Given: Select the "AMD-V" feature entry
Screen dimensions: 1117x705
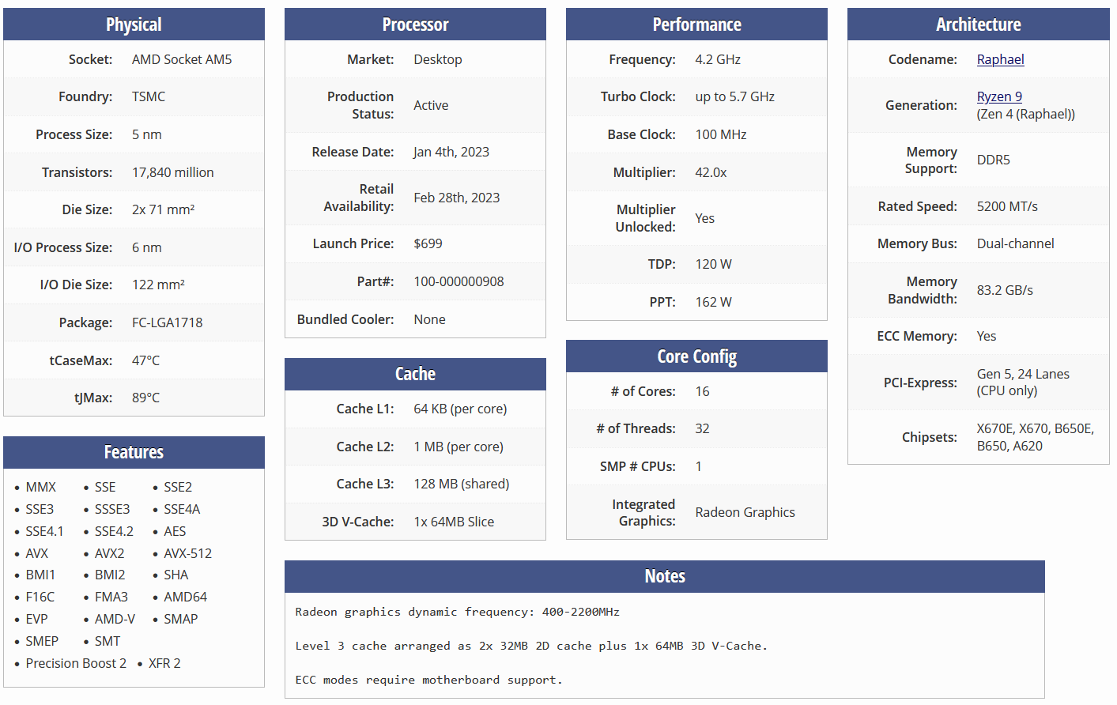Looking at the screenshot, I should click(x=115, y=619).
